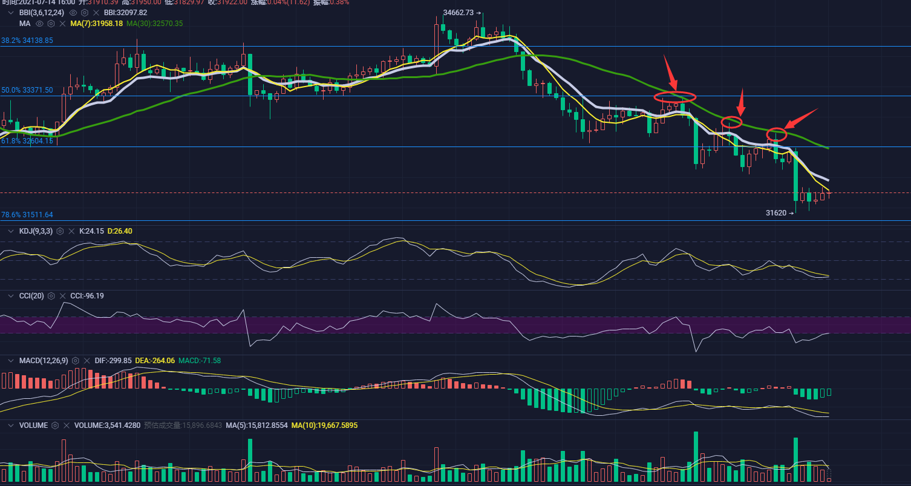Click the volume MA(5):15,812.8554 value
This screenshot has width=911, height=486.
click(257, 425)
